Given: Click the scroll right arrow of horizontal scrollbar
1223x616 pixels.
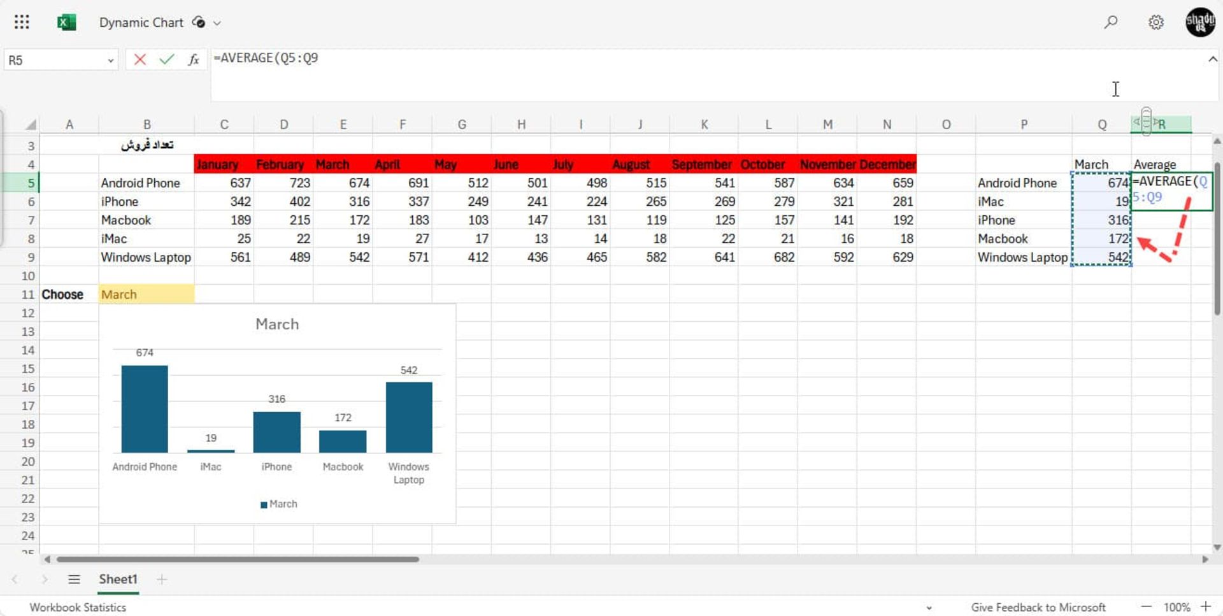Looking at the screenshot, I should [x=1205, y=559].
